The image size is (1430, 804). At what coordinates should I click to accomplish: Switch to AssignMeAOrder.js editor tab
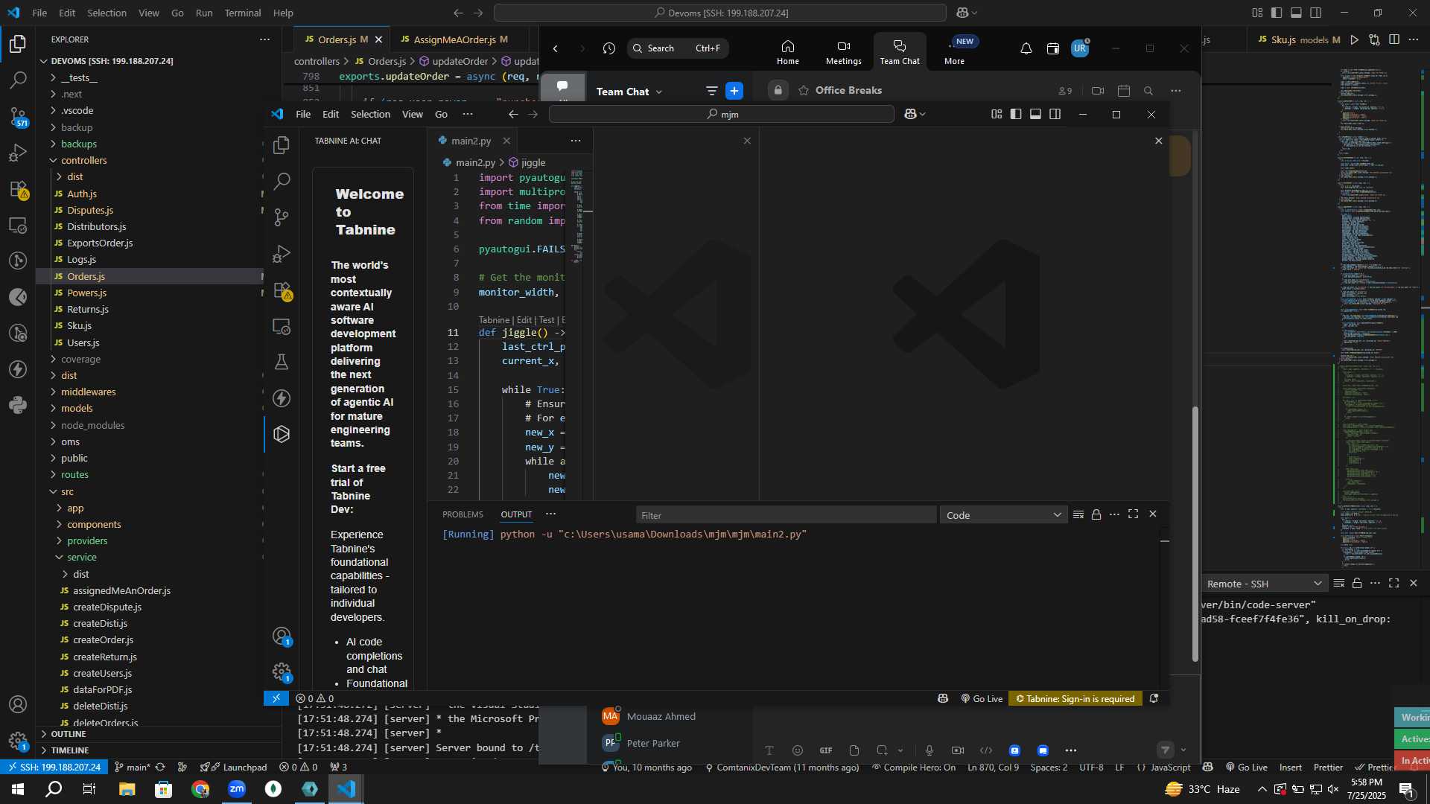coord(455,39)
